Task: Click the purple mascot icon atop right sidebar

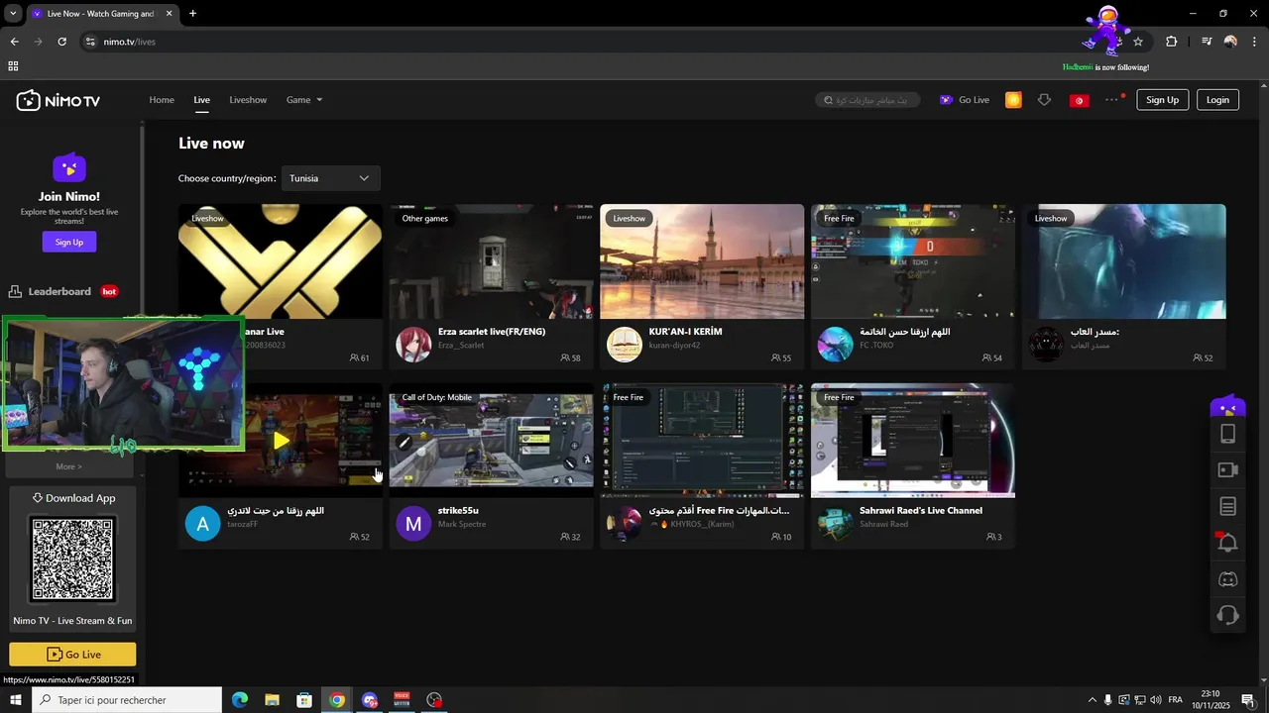Action: (x=1227, y=405)
